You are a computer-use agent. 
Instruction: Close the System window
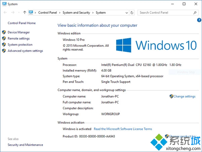[196, 4]
